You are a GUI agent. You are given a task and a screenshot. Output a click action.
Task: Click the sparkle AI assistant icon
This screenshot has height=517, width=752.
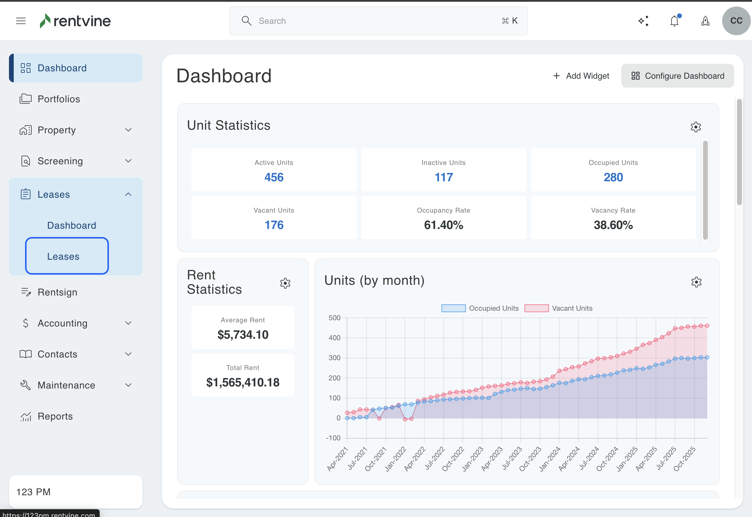pyautogui.click(x=643, y=21)
